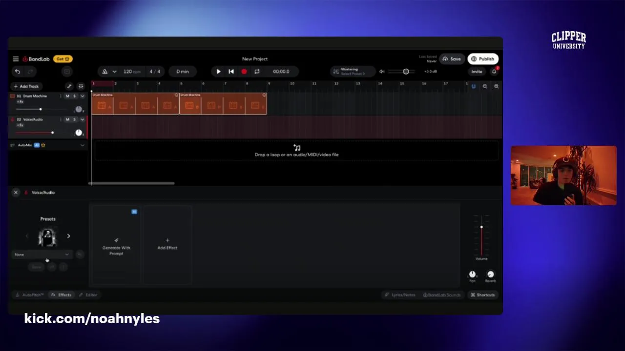Click the Get membership crown button
The image size is (625, 351).
63,59
